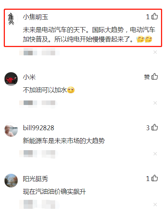Screen dimensions: 167x216
Task: Visit username link 小焦明玉
Action: pyautogui.click(x=35, y=17)
